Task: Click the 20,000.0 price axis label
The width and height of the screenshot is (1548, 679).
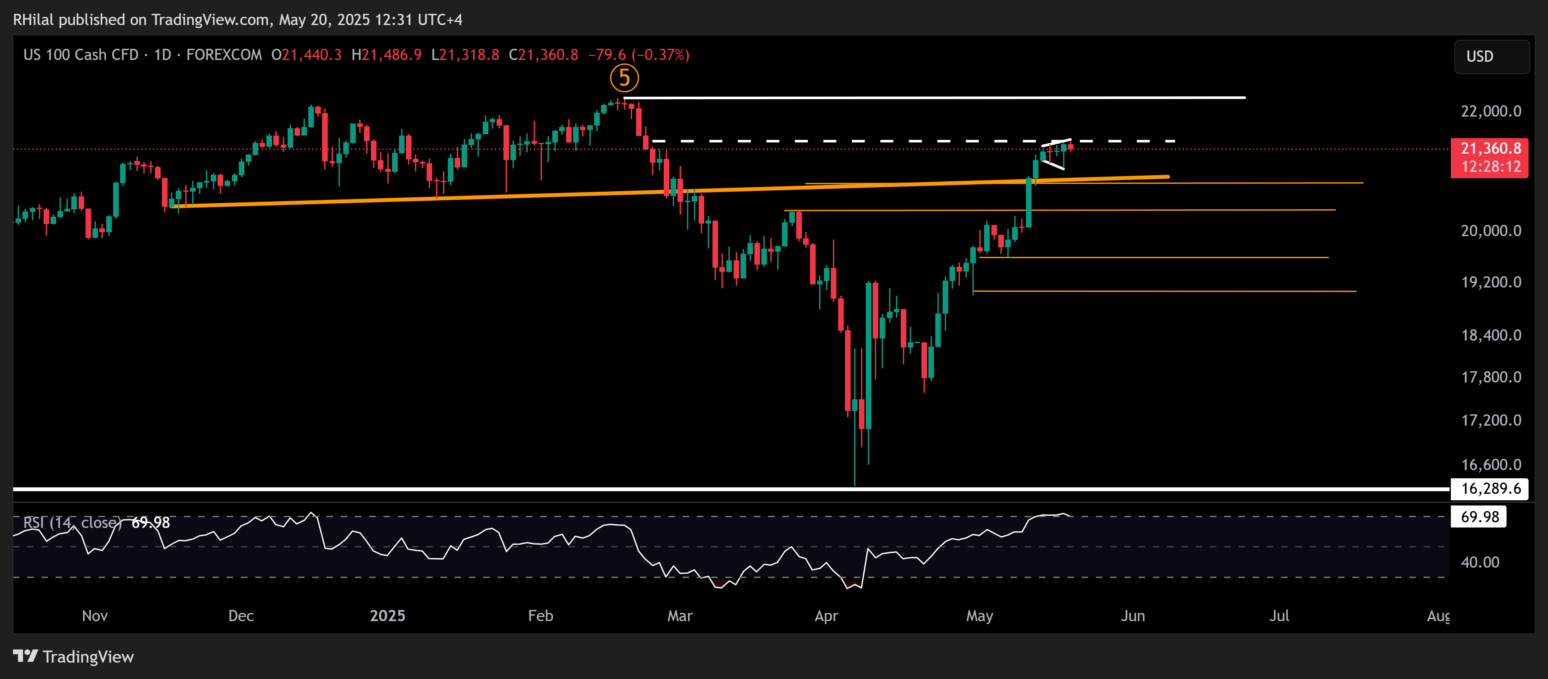Action: click(x=1491, y=231)
